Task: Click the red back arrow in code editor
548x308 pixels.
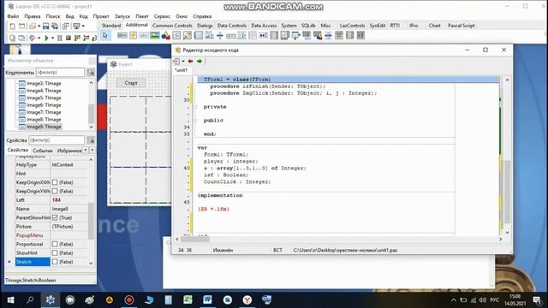Action: [x=190, y=61]
